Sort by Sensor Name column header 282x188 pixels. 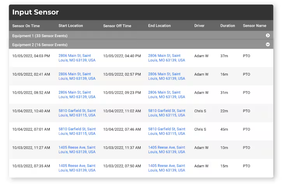coord(254,26)
